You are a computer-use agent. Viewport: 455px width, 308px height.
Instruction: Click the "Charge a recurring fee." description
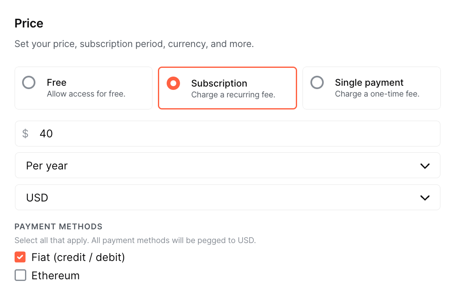click(x=233, y=95)
